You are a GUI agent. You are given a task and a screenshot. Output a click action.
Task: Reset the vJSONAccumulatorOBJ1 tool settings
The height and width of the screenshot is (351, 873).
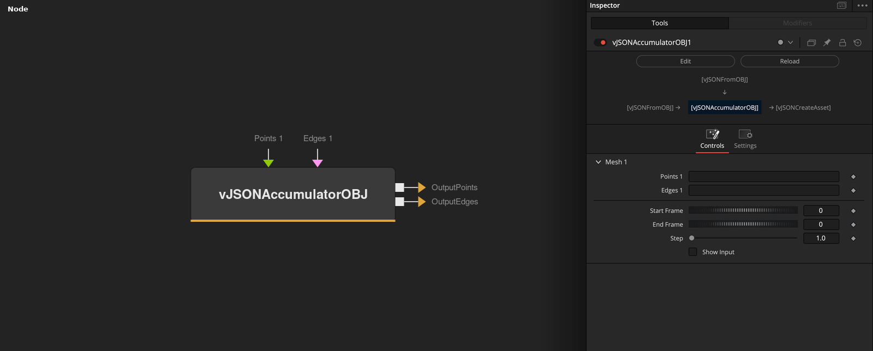point(858,43)
